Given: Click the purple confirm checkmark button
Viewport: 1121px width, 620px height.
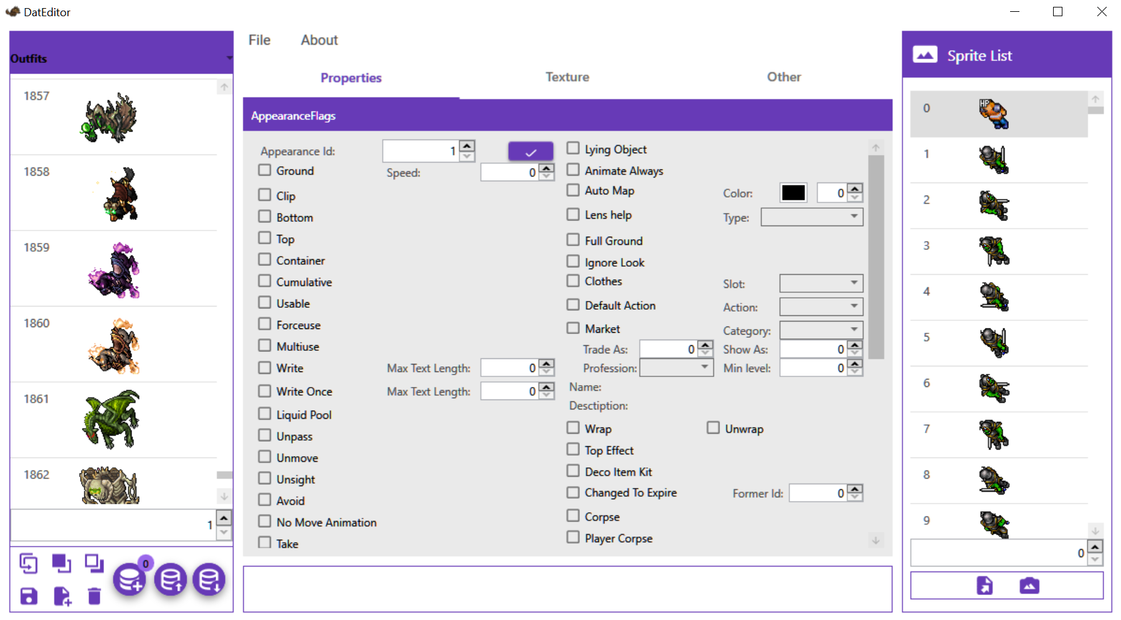Looking at the screenshot, I should pos(530,151).
